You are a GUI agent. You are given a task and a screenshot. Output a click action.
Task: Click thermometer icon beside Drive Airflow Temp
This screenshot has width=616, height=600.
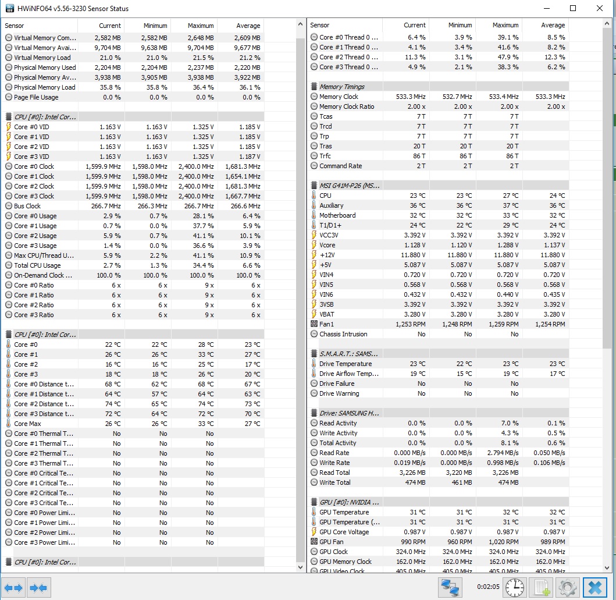[314, 374]
